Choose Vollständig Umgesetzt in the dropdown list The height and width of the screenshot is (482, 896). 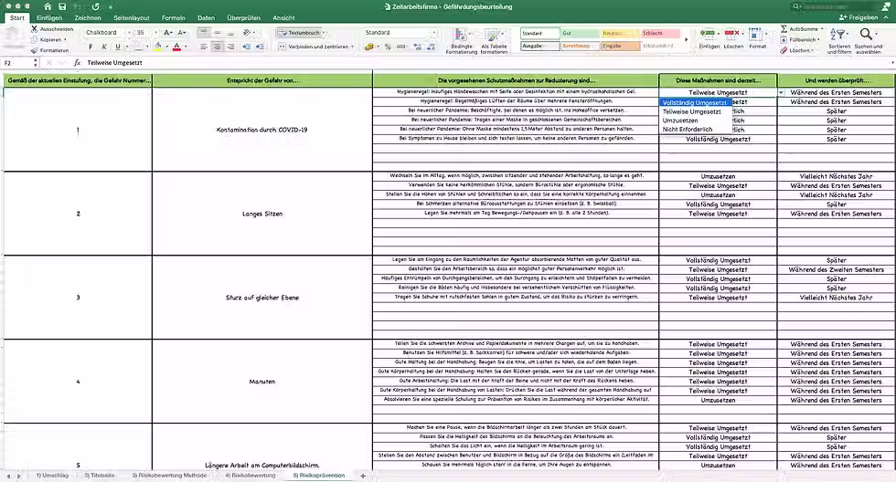(696, 102)
